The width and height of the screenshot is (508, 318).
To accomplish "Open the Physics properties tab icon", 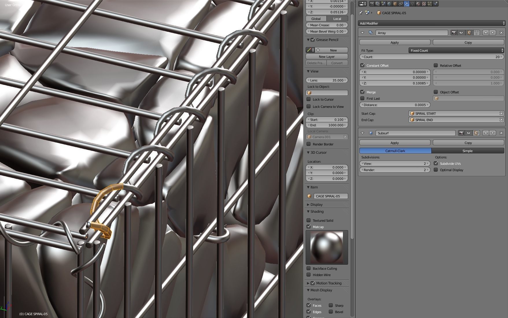I will pos(435,4).
